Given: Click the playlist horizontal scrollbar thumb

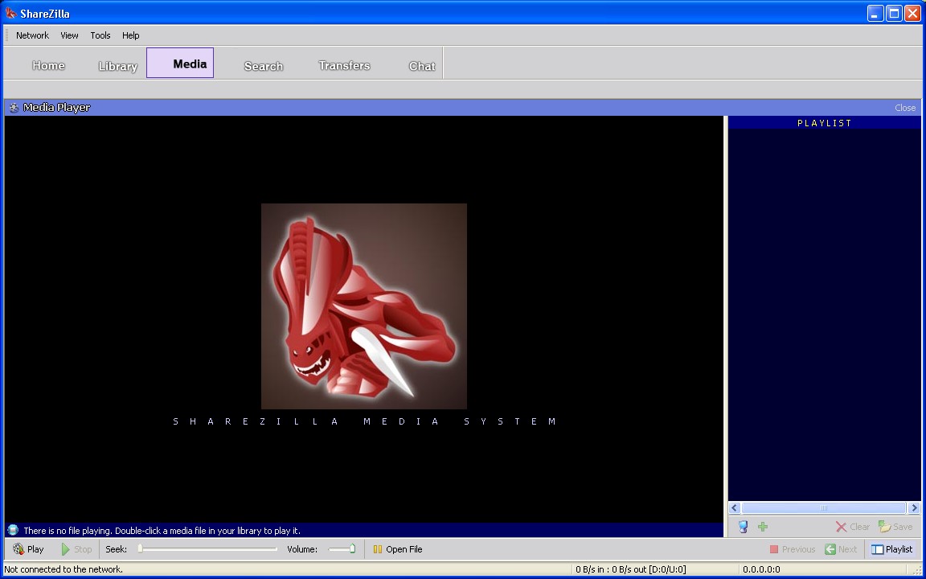Looking at the screenshot, I should click(x=824, y=507).
